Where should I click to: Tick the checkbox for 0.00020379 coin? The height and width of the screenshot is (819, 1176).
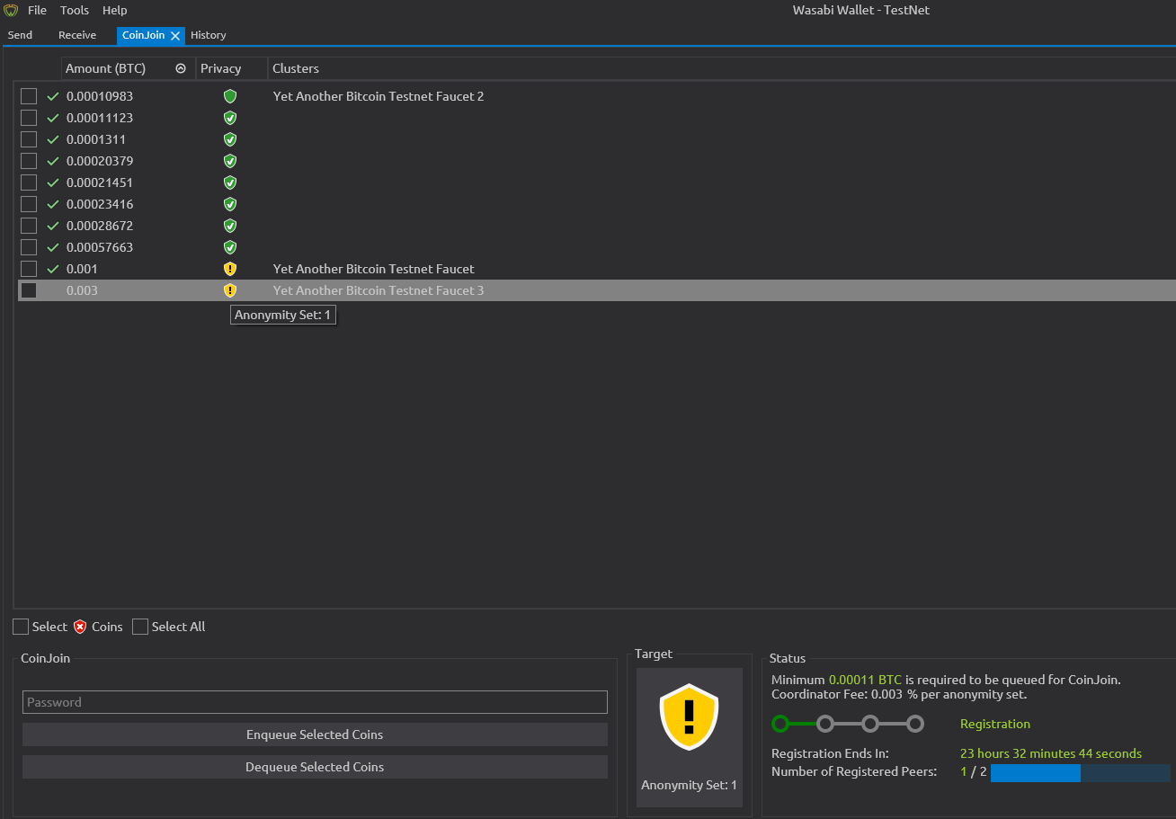pos(29,161)
